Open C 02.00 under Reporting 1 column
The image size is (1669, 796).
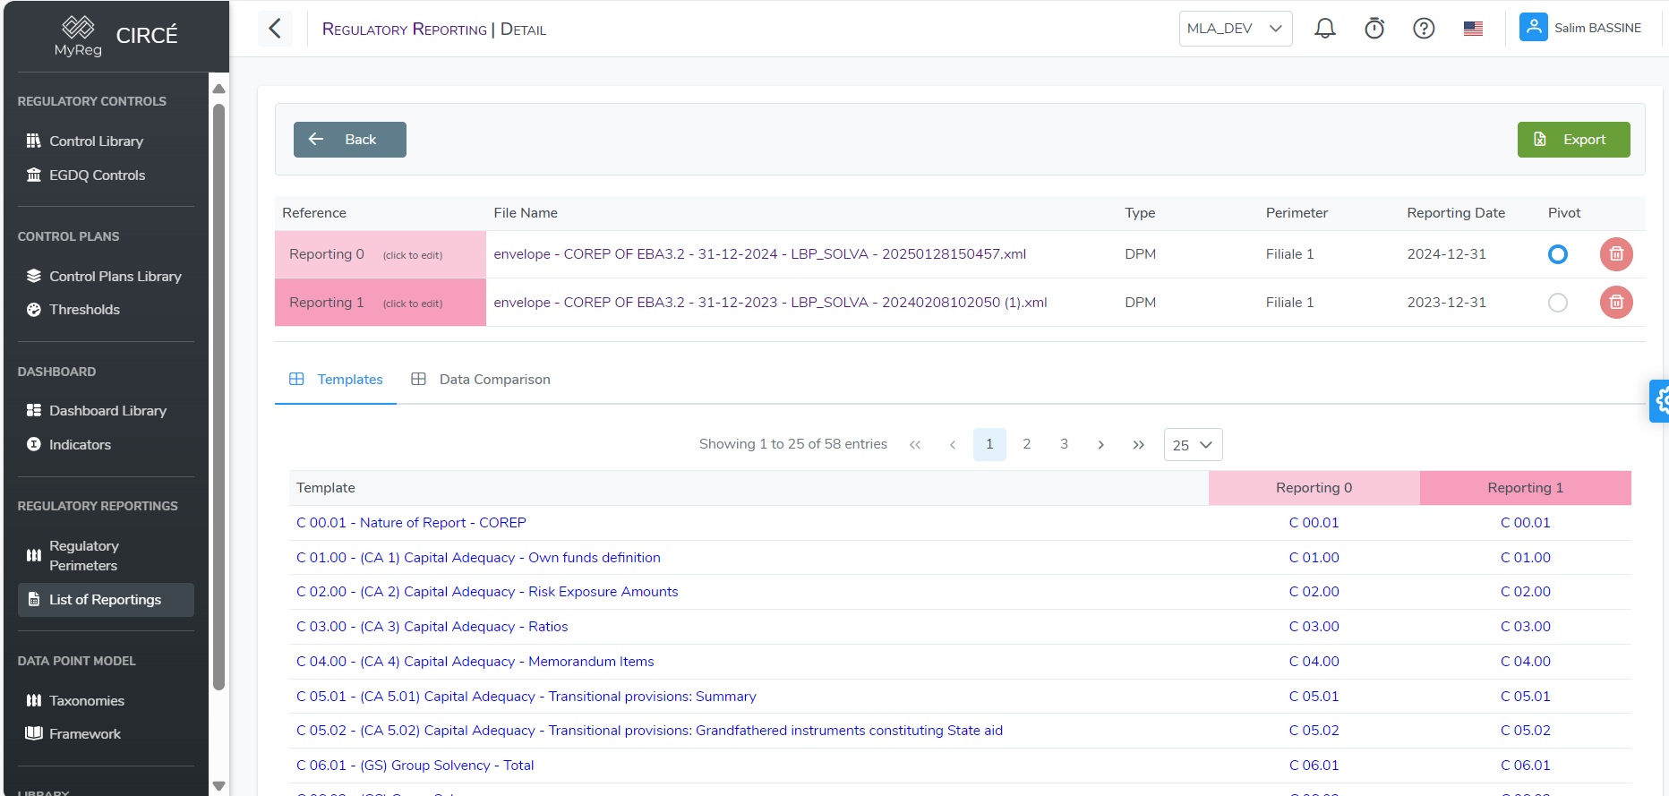1525,592
